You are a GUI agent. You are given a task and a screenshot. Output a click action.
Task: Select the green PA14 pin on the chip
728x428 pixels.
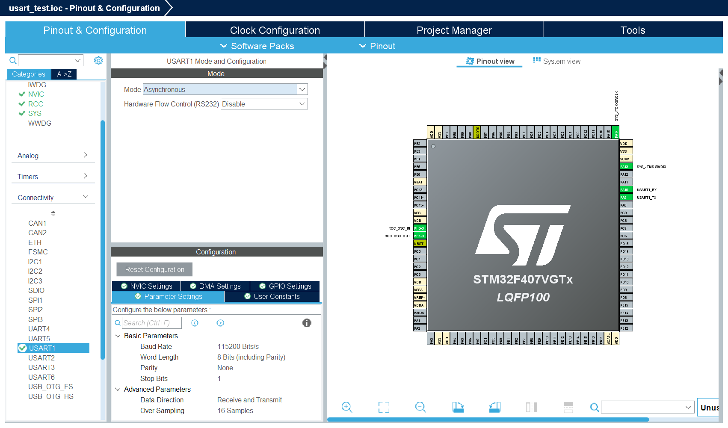(616, 132)
